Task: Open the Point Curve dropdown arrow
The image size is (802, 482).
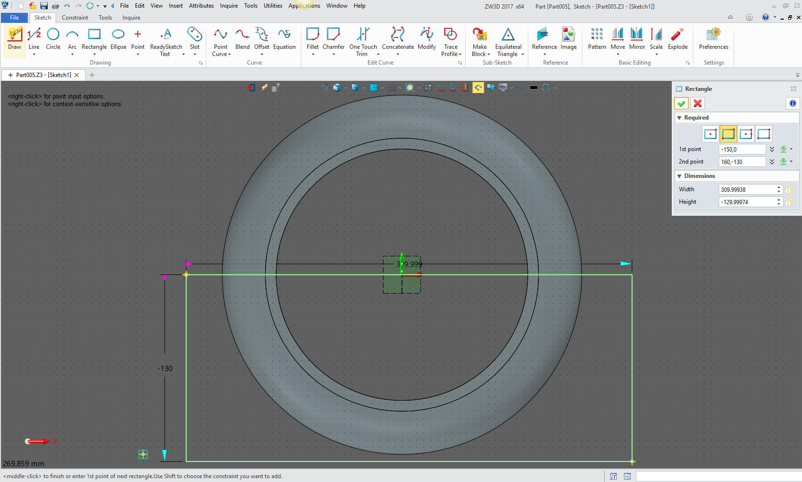Action: point(229,55)
